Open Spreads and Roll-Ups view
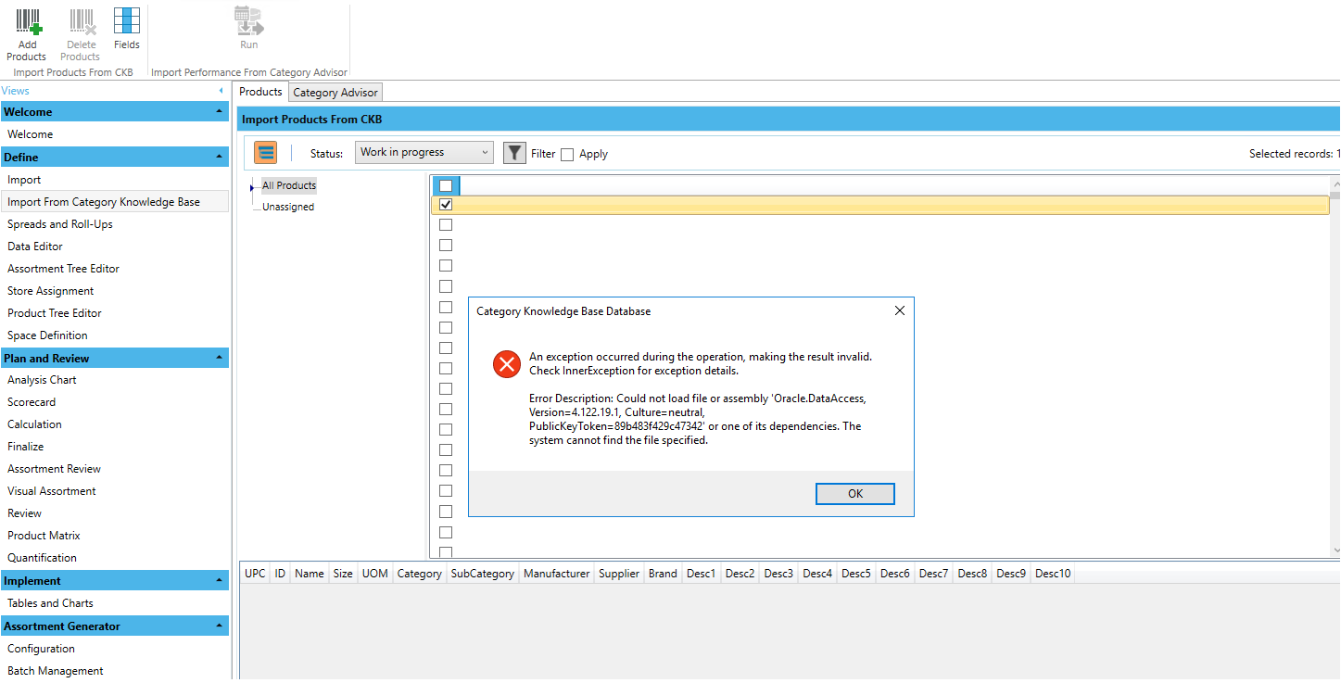Image resolution: width=1341 pixels, height=683 pixels. coord(60,224)
